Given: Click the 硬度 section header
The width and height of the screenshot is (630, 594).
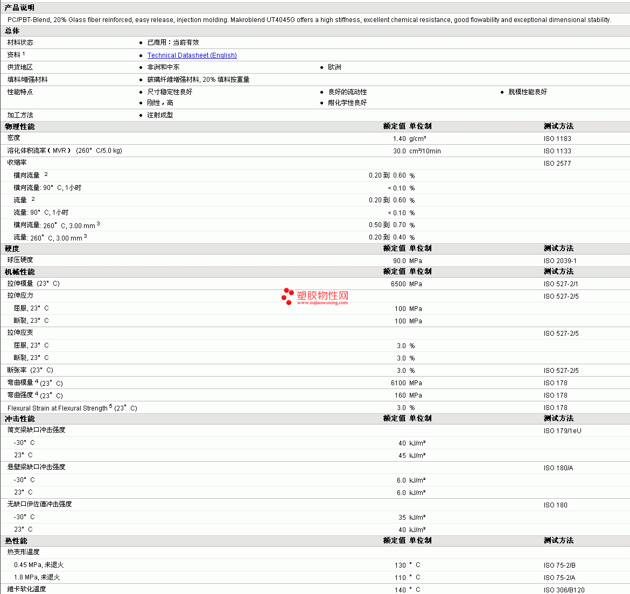Looking at the screenshot, I should pyautogui.click(x=12, y=249).
